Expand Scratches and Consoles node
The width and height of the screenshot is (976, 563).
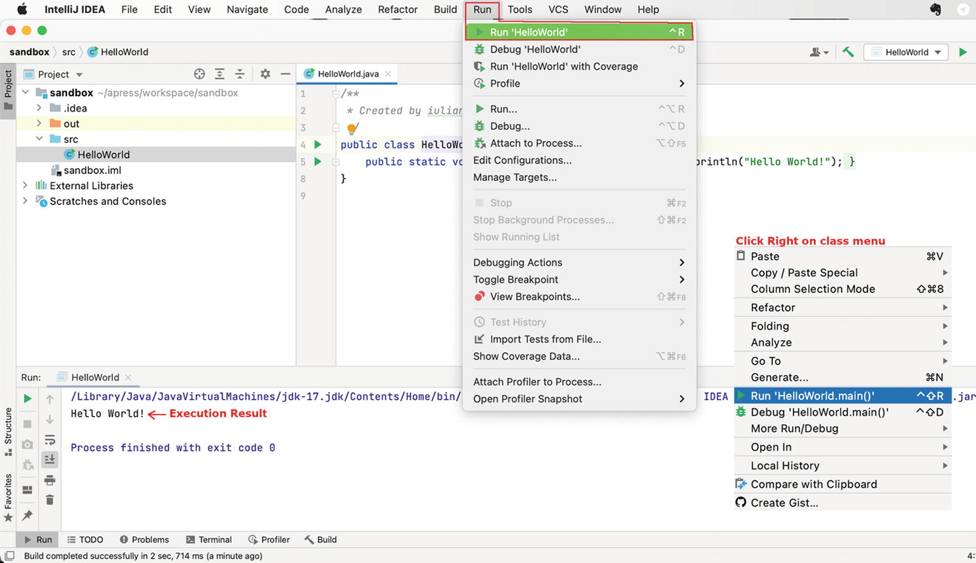click(25, 201)
